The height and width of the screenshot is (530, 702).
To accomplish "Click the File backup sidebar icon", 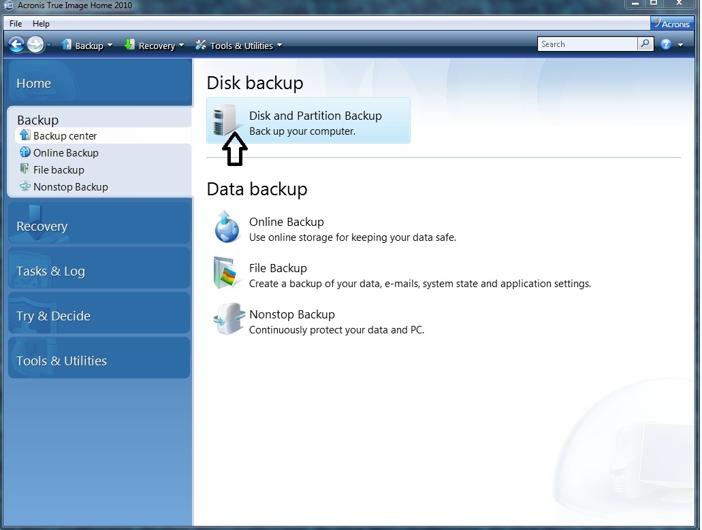I will click(25, 169).
